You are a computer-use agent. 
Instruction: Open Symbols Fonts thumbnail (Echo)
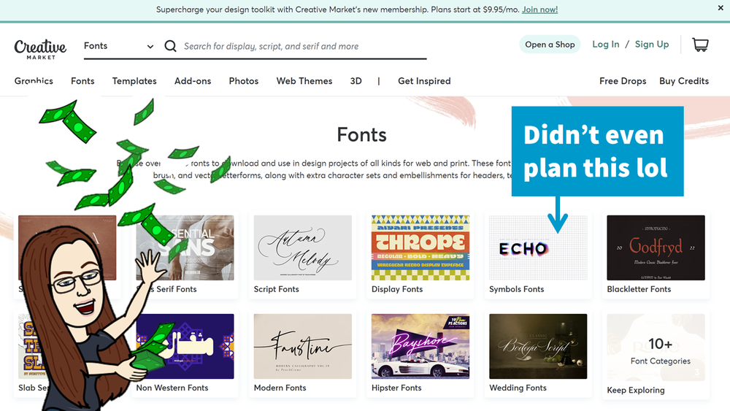[x=538, y=247]
